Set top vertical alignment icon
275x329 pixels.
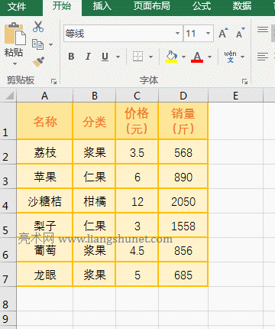coord(263,30)
